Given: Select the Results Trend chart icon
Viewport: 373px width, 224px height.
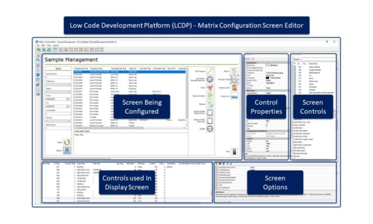Looking at the screenshot, I should (x=235, y=80).
